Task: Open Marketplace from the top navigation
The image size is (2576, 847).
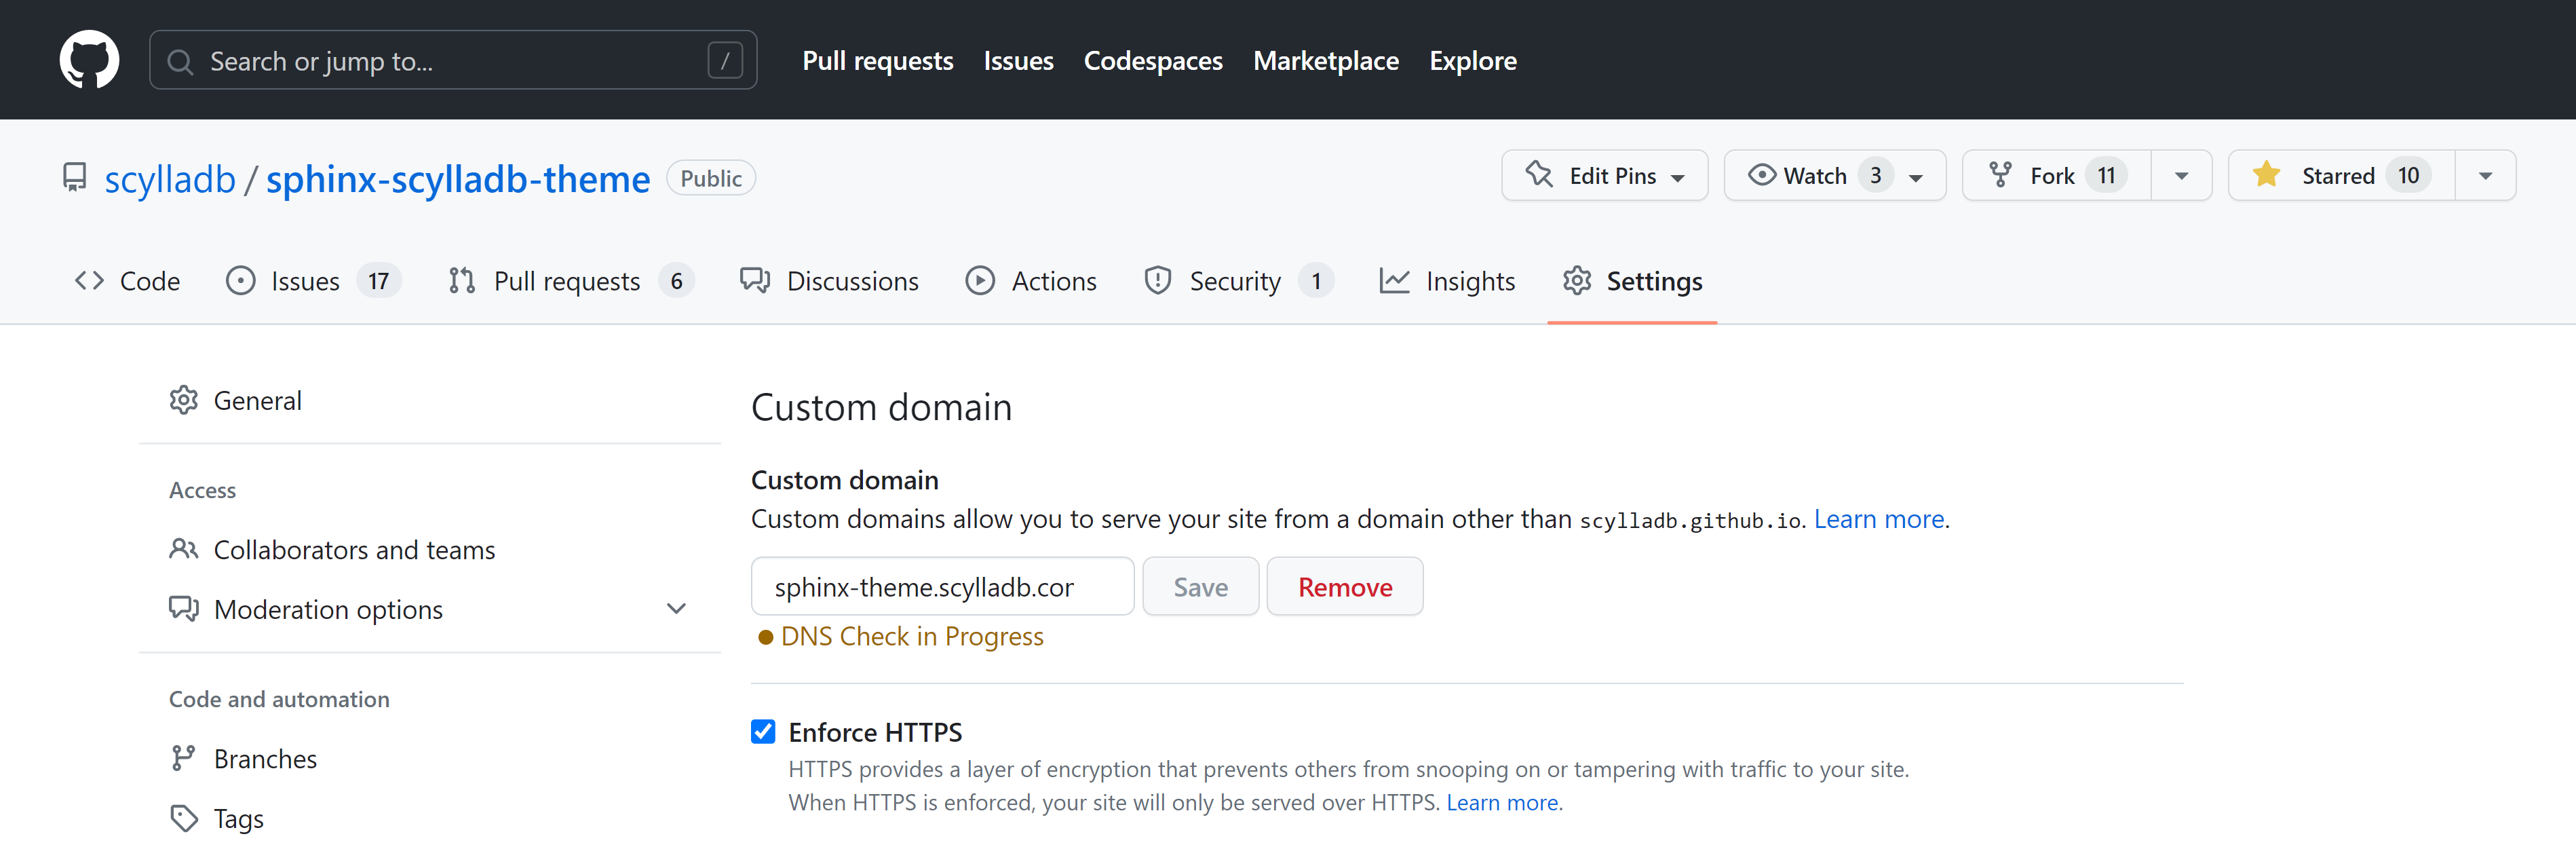Action: 1326,60
